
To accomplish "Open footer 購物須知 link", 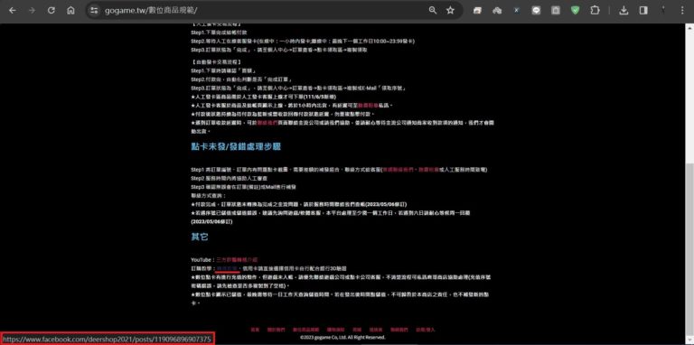I will pyautogui.click(x=335, y=330).
